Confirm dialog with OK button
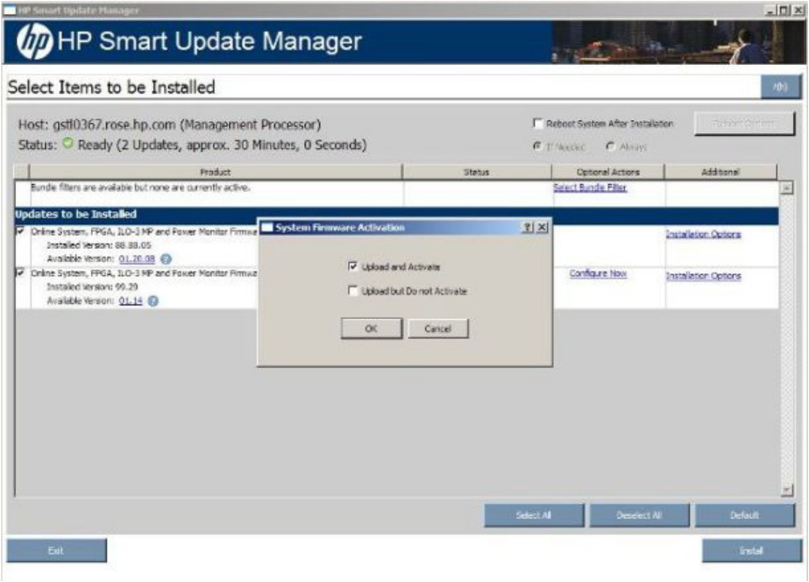 pyautogui.click(x=372, y=329)
